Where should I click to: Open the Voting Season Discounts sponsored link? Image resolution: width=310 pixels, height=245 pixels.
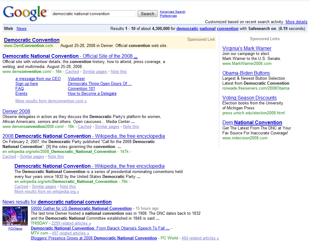point(249,98)
